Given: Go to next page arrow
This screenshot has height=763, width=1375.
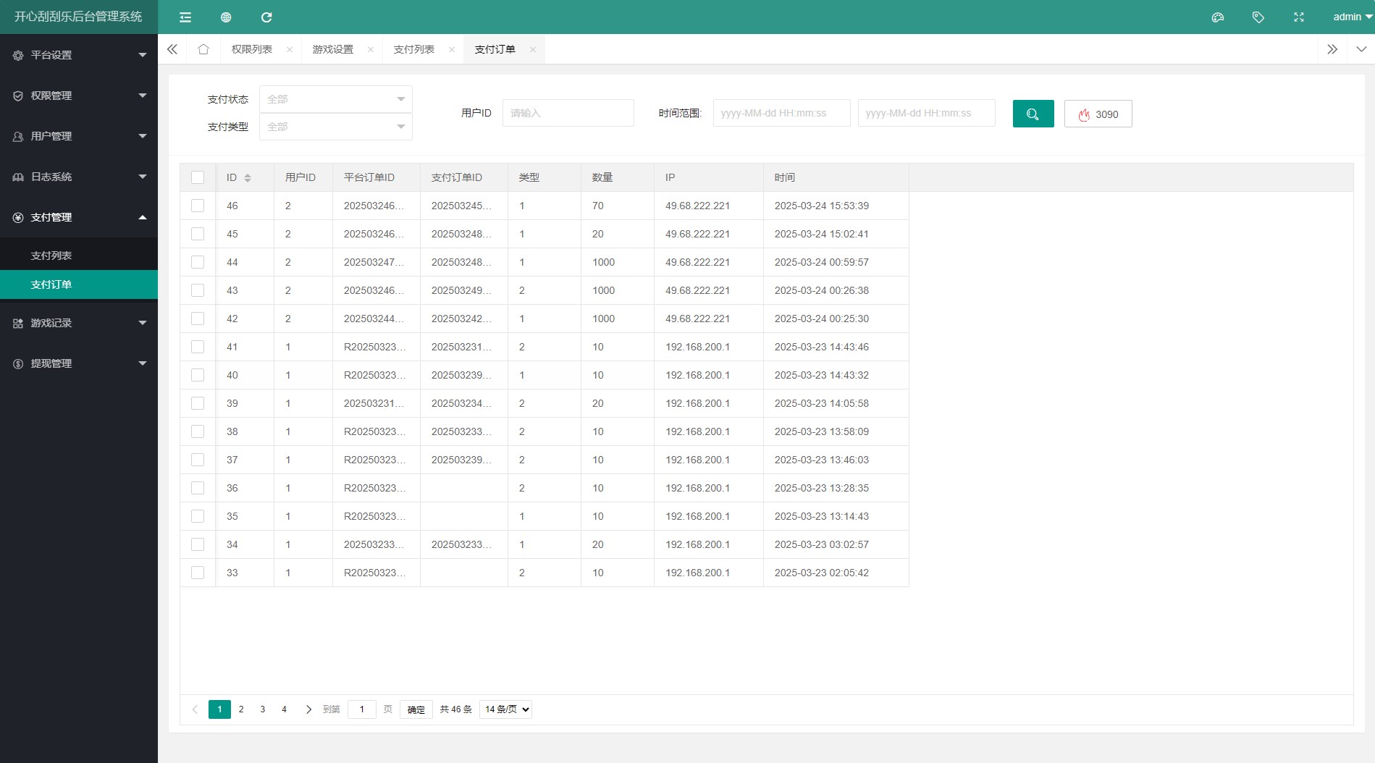Looking at the screenshot, I should [x=308, y=709].
